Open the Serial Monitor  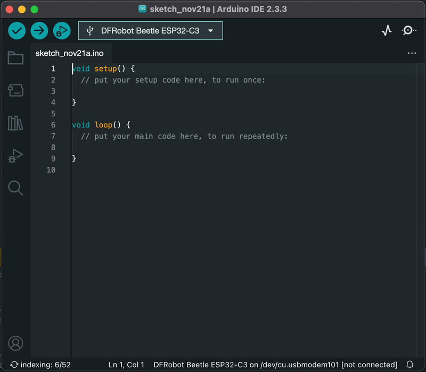408,31
